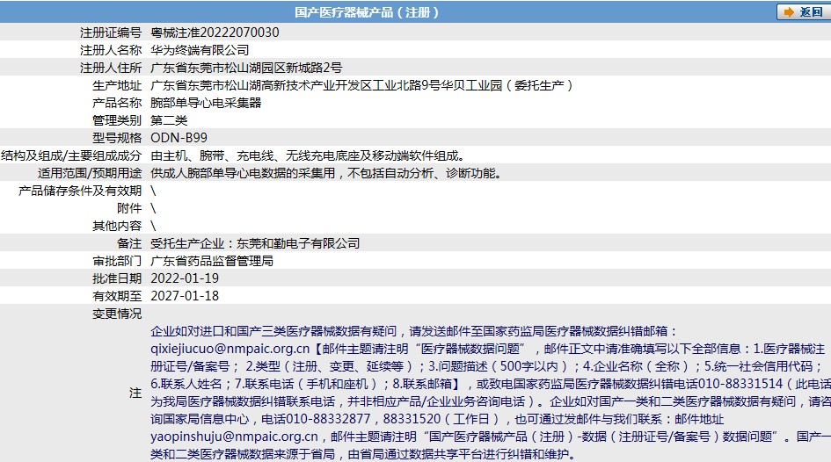Click model specification ODN-B99
Screen dimensions: 831x462
point(179,138)
